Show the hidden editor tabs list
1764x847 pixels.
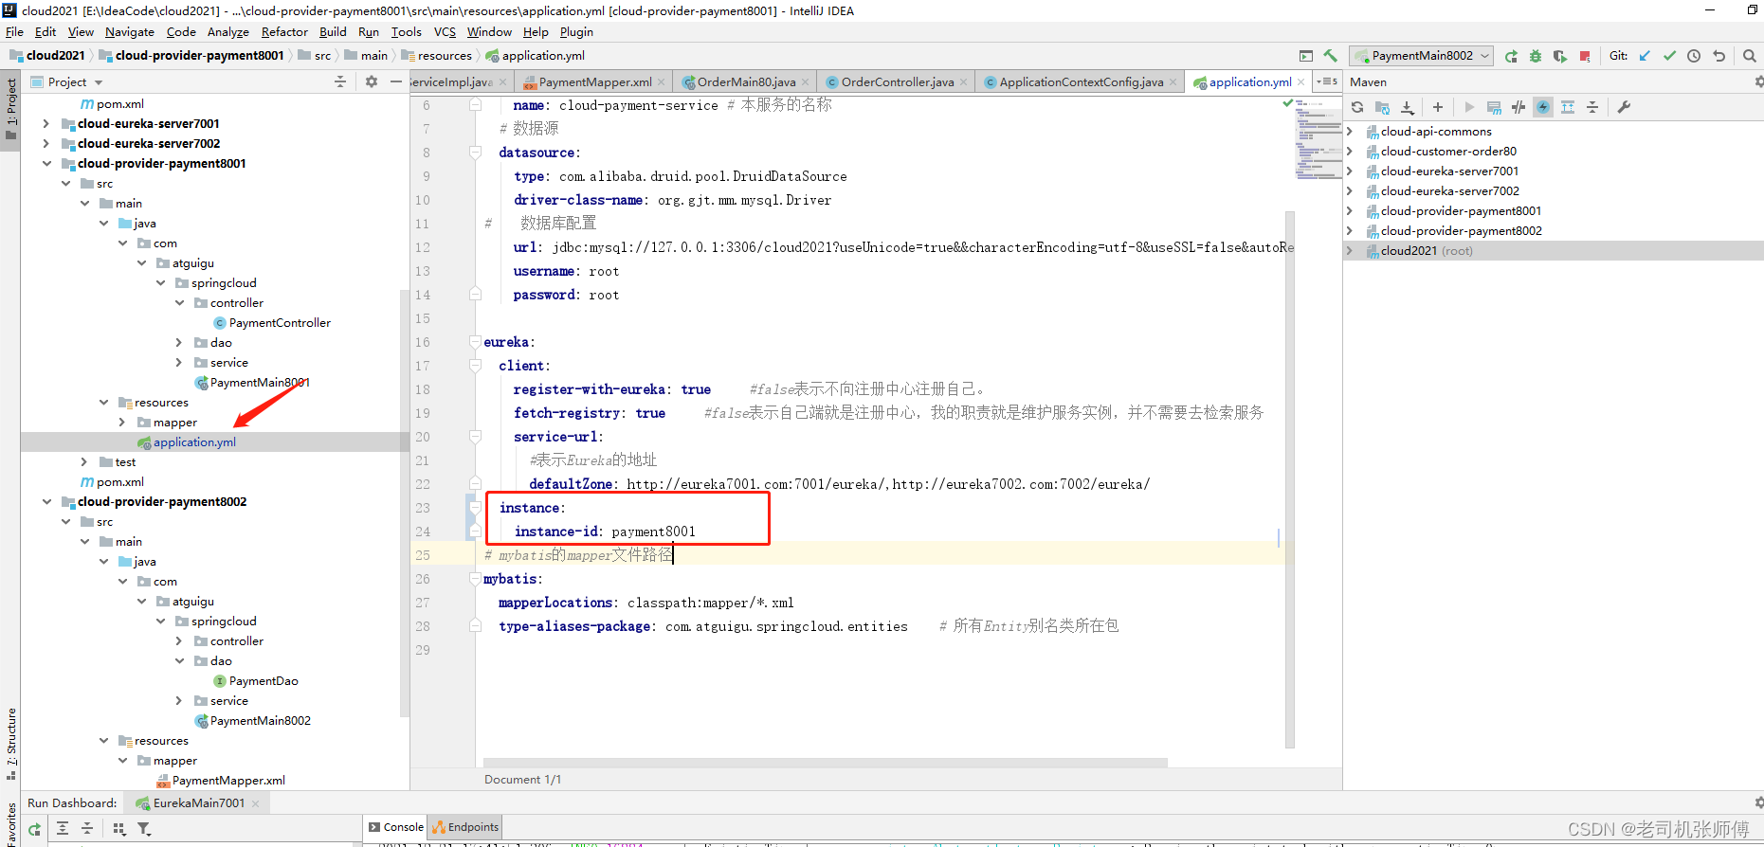point(1328,82)
